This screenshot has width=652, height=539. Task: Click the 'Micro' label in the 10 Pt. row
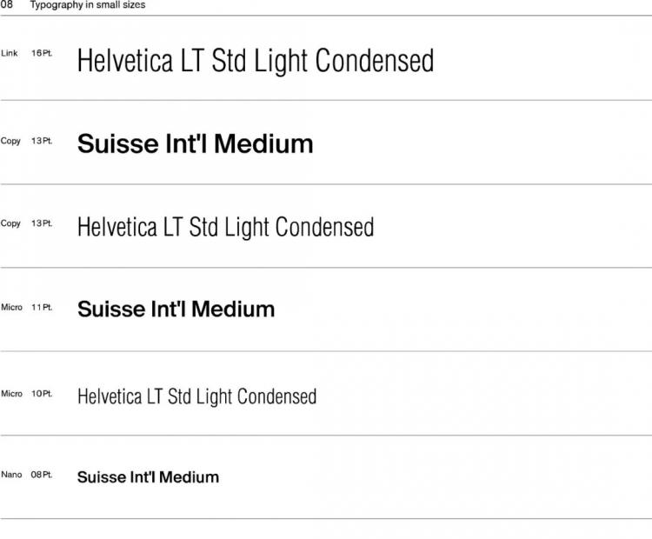11,394
